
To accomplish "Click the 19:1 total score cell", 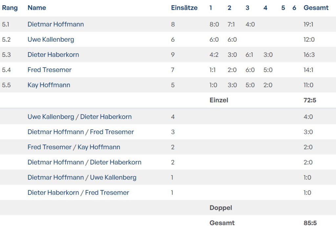I will 309,24.
